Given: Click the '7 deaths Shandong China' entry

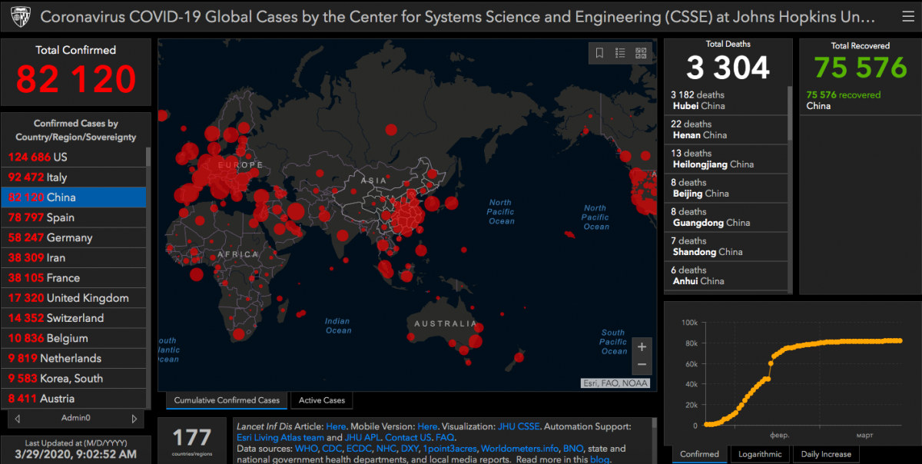Looking at the screenshot, I should coord(726,247).
